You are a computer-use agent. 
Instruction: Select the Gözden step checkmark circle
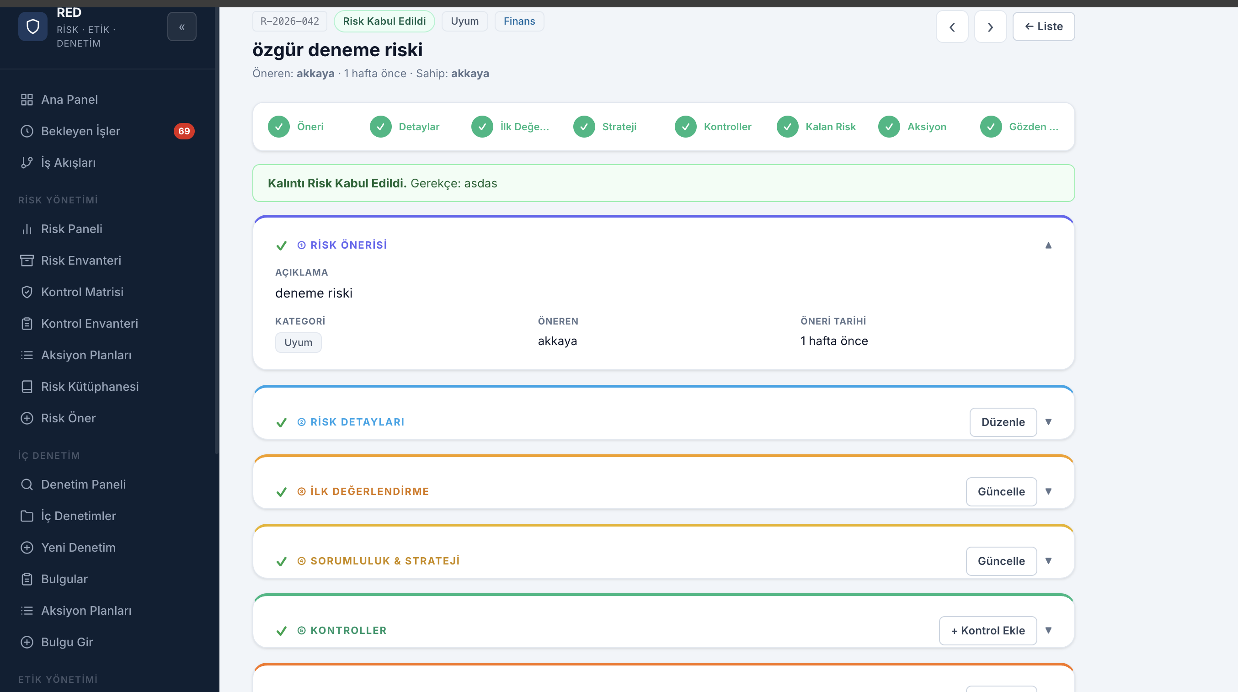pyautogui.click(x=991, y=127)
